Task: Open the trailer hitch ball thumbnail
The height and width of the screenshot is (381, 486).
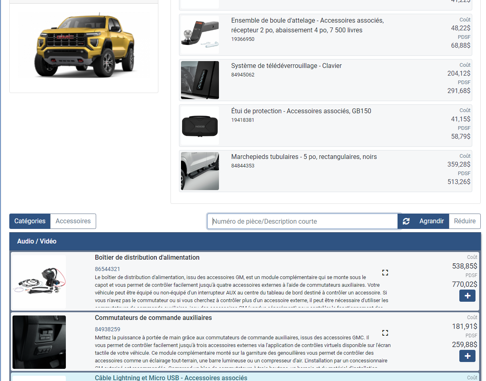Action: [200, 35]
